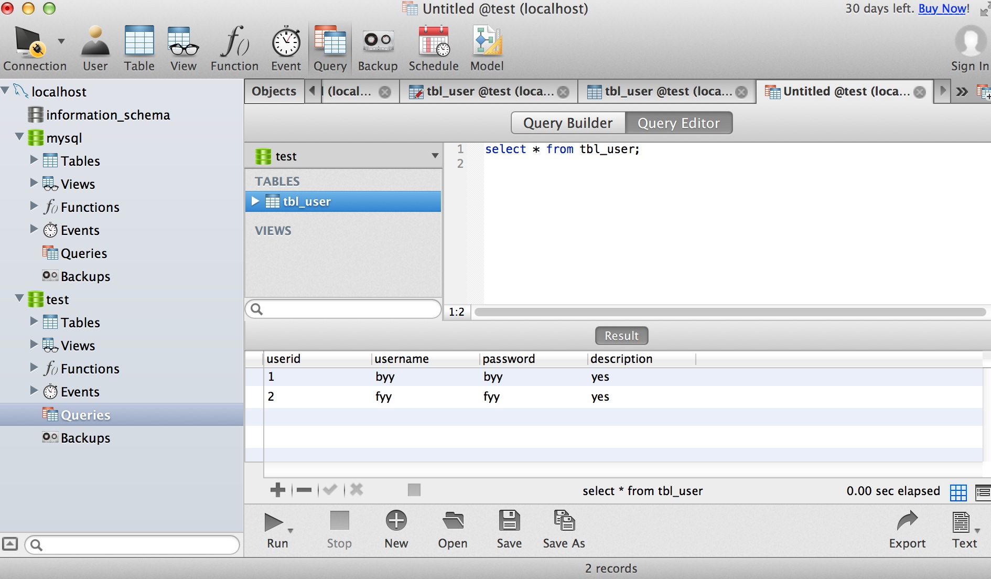Image resolution: width=991 pixels, height=579 pixels.
Task: Open the test database dropdown
Action: pos(343,156)
